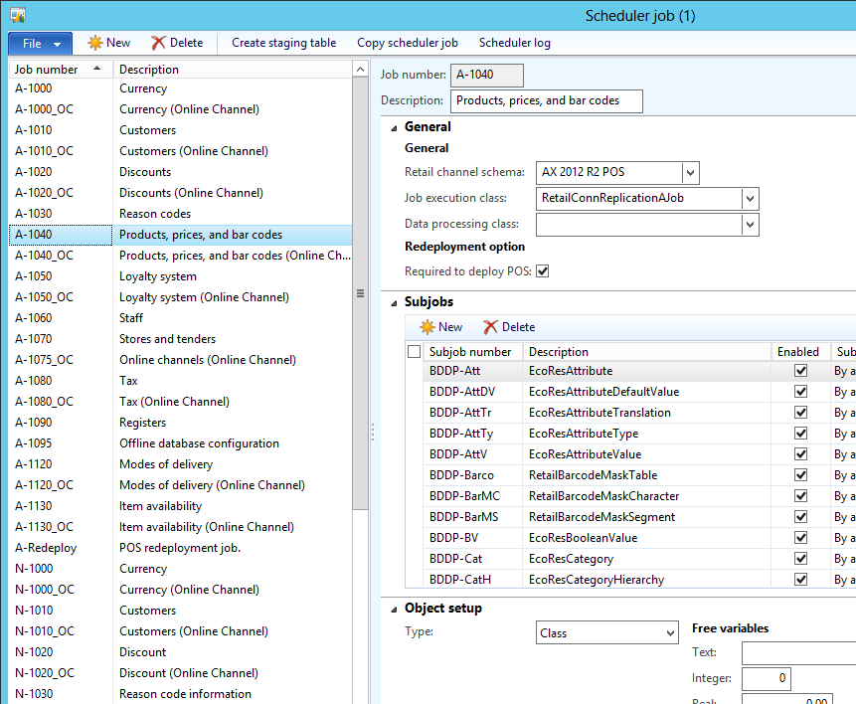Disable the Enabled checkbox for BDDP-Att
The width and height of the screenshot is (856, 704).
pyautogui.click(x=800, y=370)
